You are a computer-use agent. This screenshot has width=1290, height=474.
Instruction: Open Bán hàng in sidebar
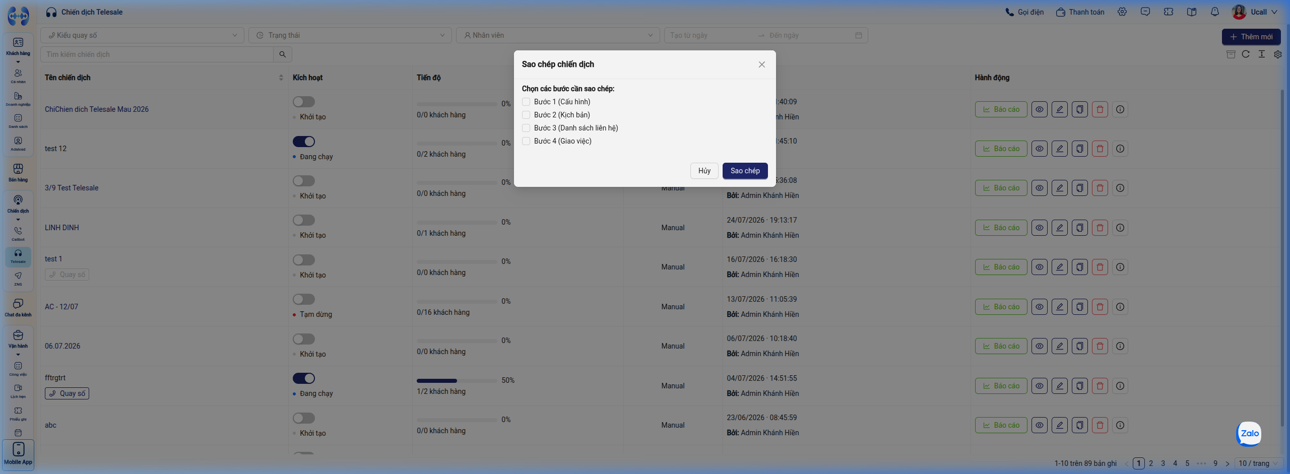18,173
